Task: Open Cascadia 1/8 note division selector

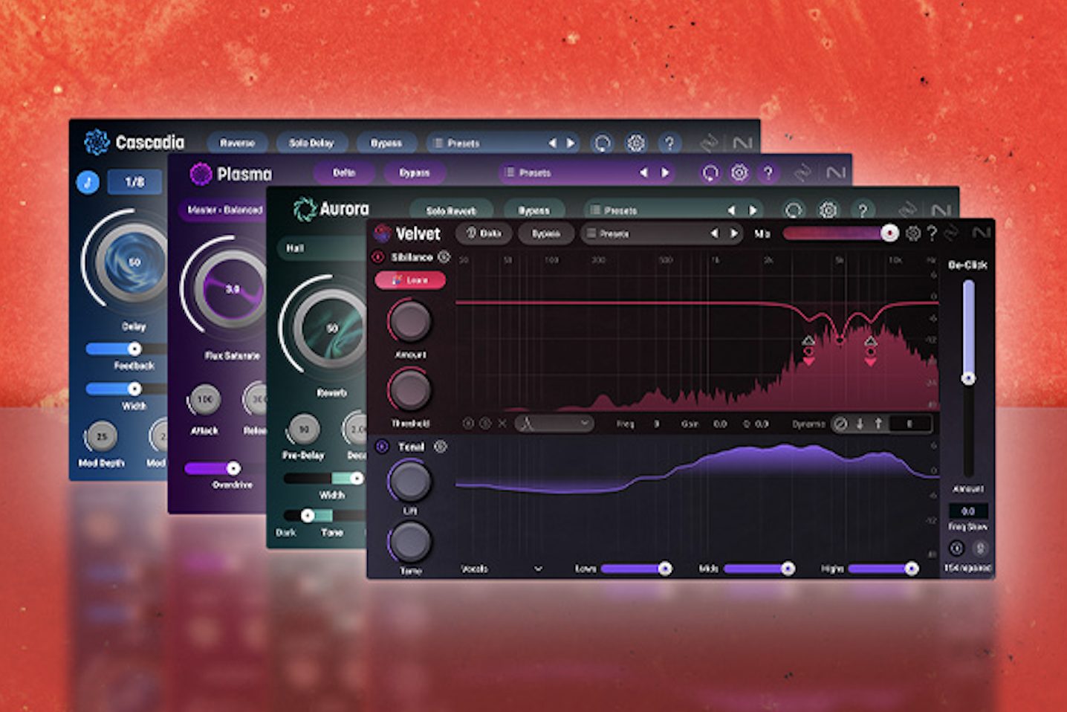Action: (x=134, y=181)
